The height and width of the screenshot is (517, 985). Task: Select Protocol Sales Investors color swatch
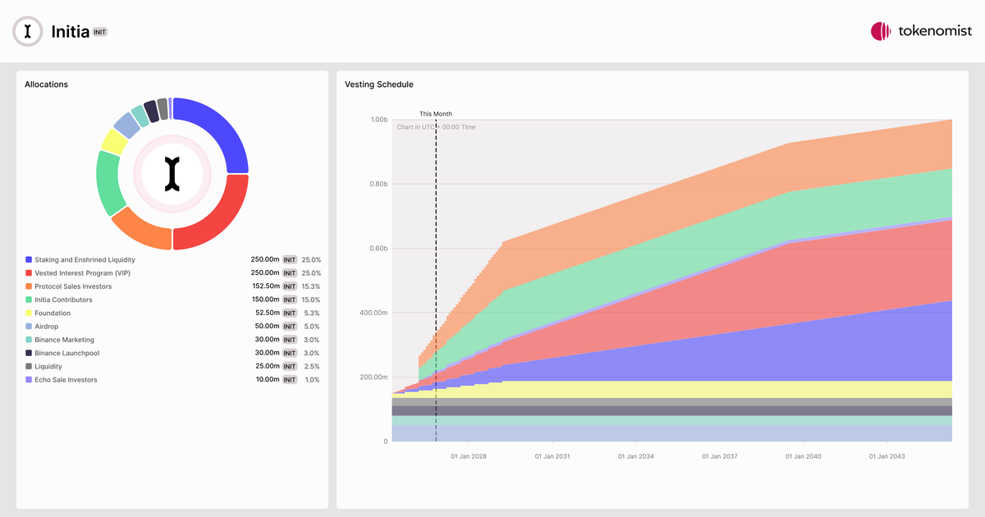[x=29, y=286]
